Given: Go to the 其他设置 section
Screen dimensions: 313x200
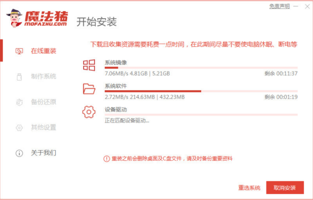Looking at the screenshot, I should (x=43, y=128).
